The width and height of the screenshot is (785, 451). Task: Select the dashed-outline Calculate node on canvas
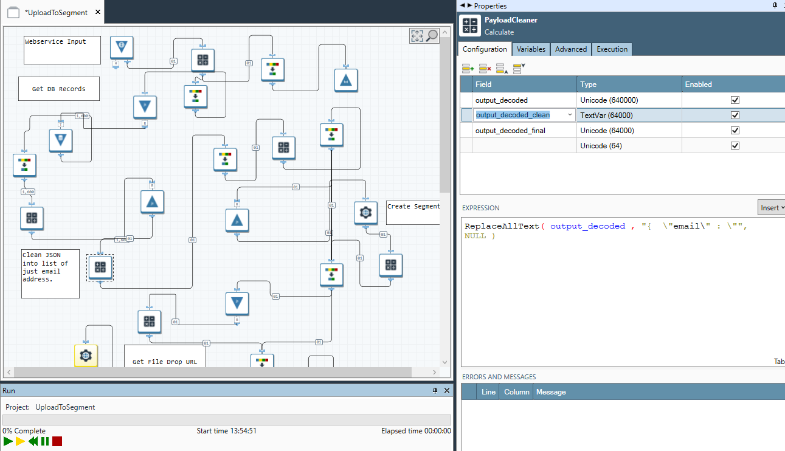[x=100, y=267]
